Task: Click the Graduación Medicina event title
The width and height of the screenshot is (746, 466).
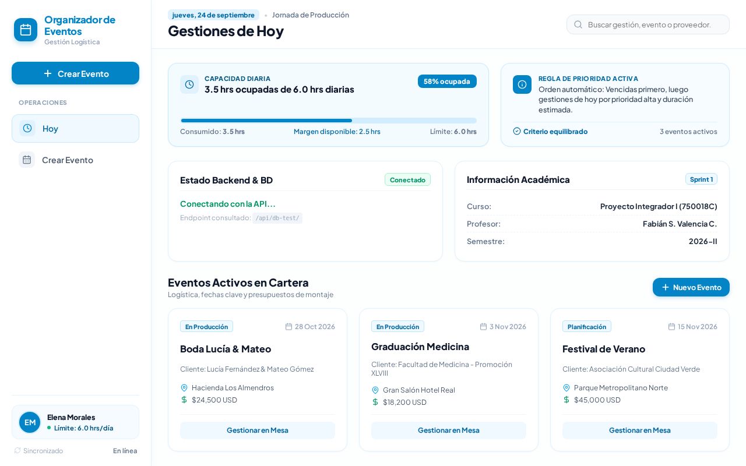Action: [x=420, y=347]
